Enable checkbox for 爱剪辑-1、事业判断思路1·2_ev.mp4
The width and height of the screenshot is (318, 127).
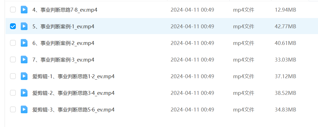[13, 76]
